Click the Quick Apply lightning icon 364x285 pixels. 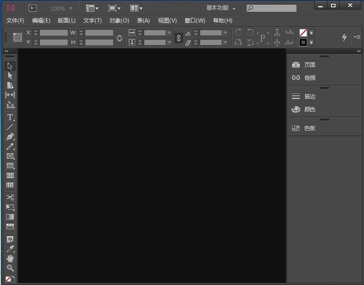coord(344,37)
